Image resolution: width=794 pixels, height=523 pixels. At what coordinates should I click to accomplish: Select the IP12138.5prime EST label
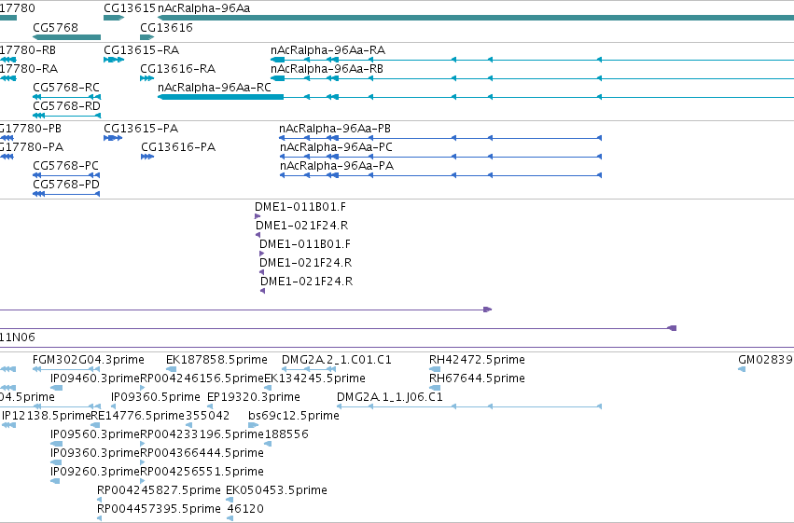47,416
